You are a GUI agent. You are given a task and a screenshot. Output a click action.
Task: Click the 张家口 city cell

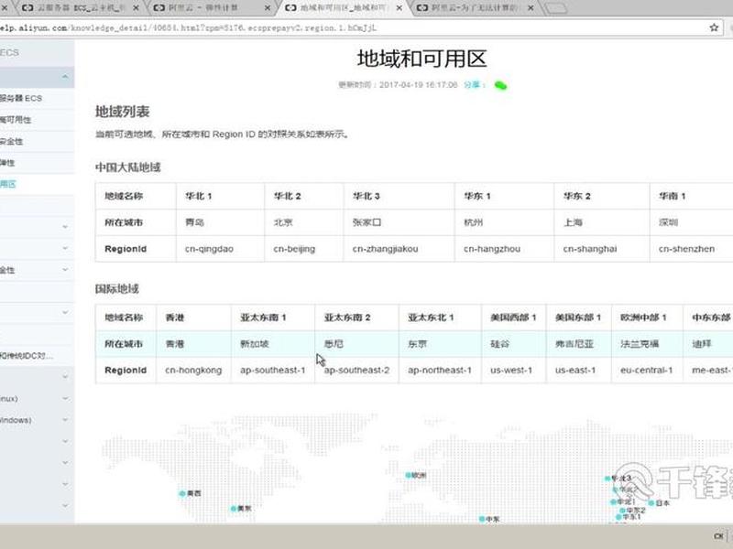coord(399,222)
